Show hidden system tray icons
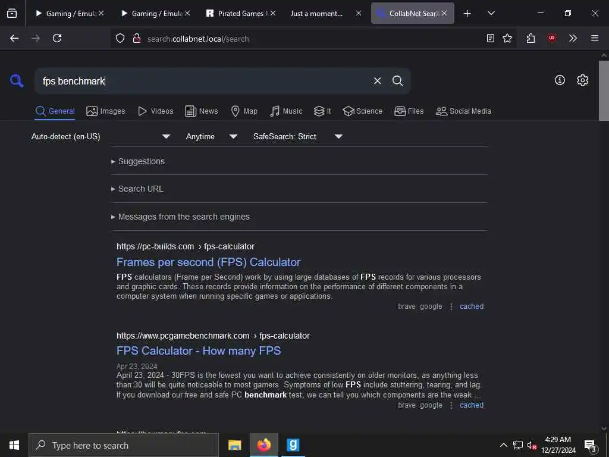Image resolution: width=609 pixels, height=457 pixels. click(x=503, y=445)
